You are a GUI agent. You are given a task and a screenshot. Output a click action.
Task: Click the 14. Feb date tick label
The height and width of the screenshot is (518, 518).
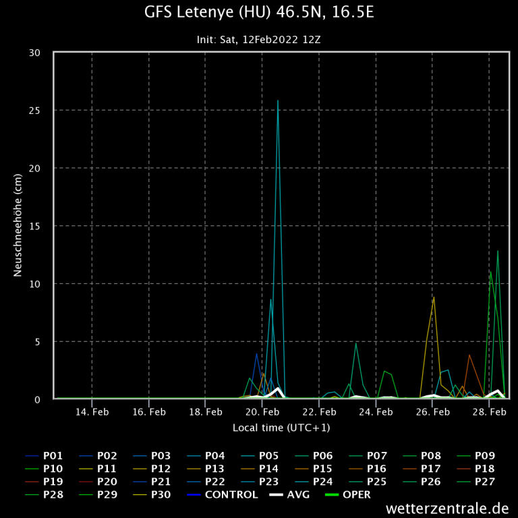tap(92, 411)
